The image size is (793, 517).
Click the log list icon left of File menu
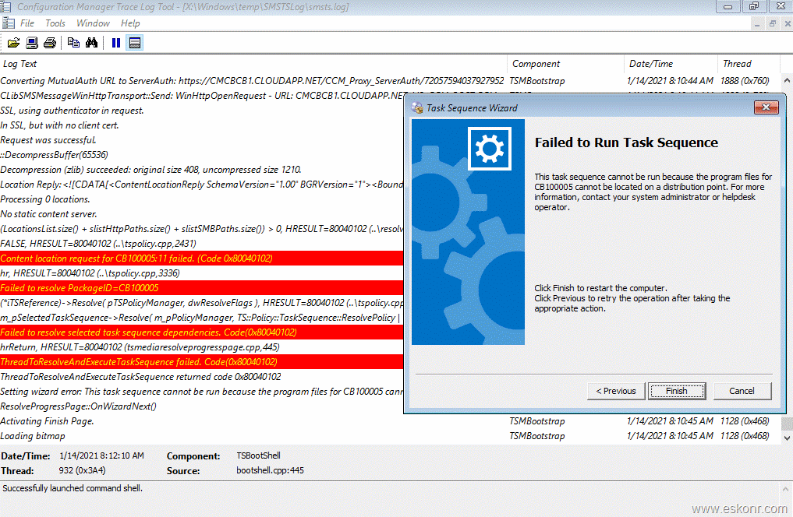9,23
